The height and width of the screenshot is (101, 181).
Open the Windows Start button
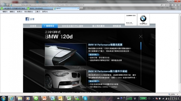click(3, 98)
